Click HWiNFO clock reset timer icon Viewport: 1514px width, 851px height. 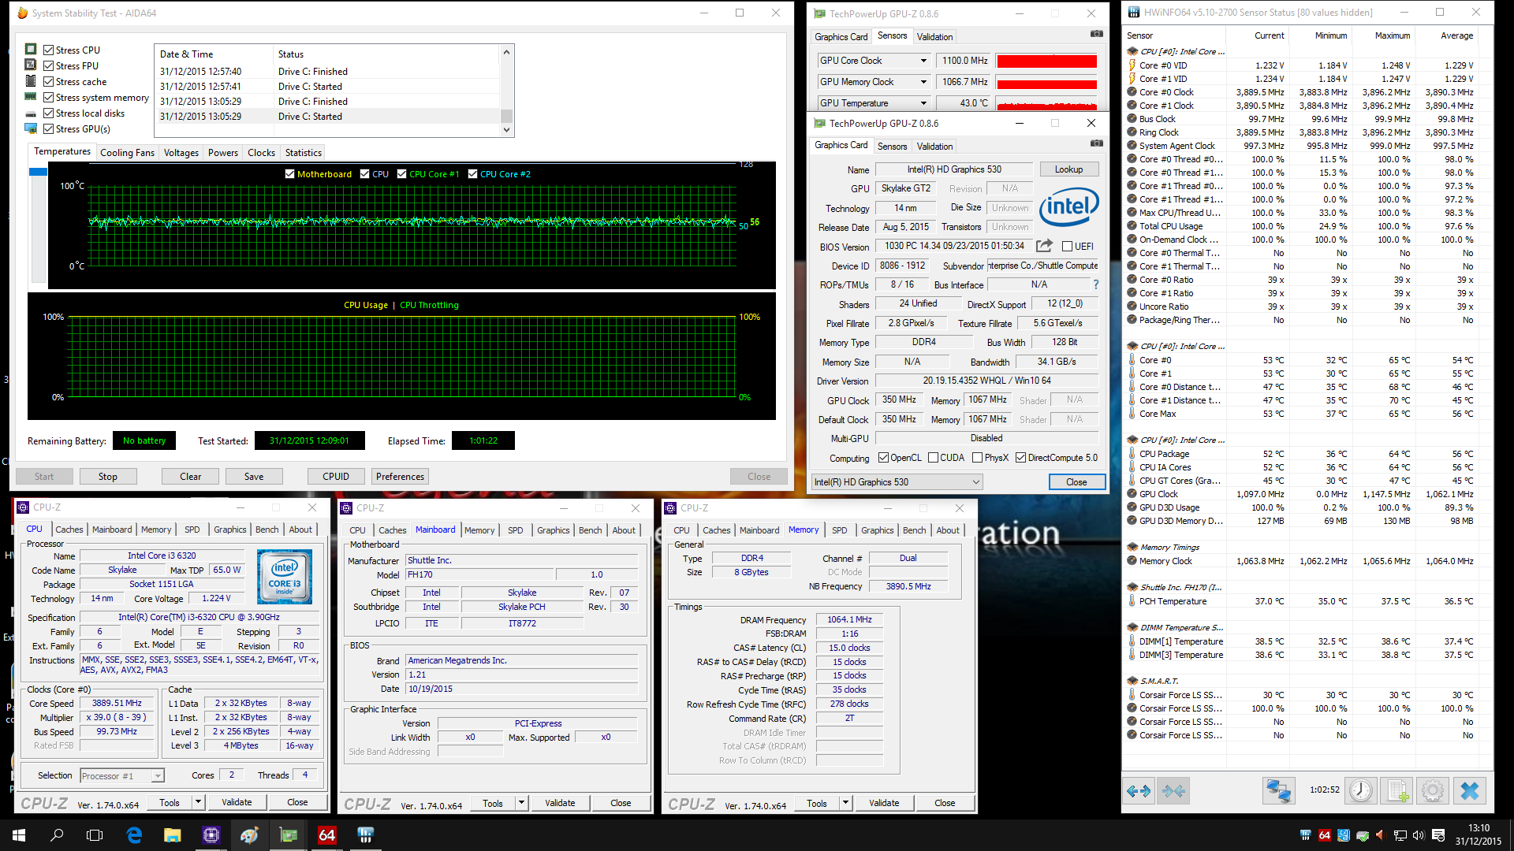tap(1361, 790)
